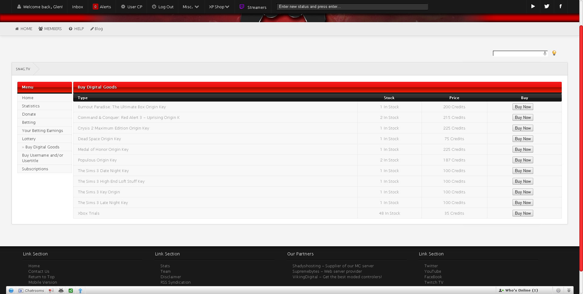Open the Twitter bird icon link
The image size is (583, 294).
pos(547,6)
